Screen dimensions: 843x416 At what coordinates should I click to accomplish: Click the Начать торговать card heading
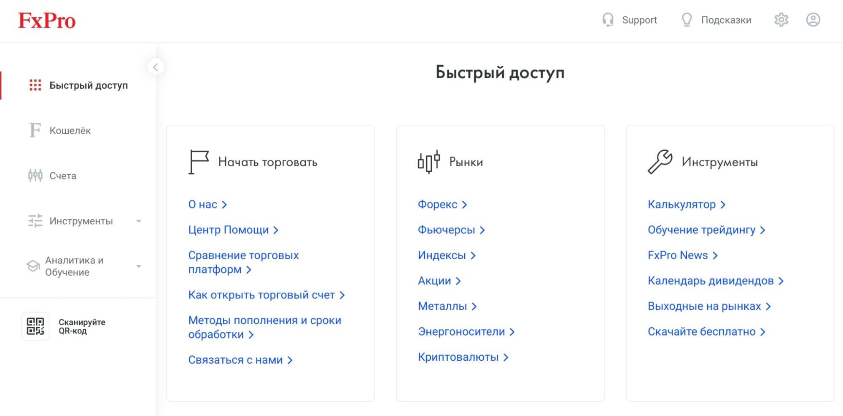pos(267,162)
